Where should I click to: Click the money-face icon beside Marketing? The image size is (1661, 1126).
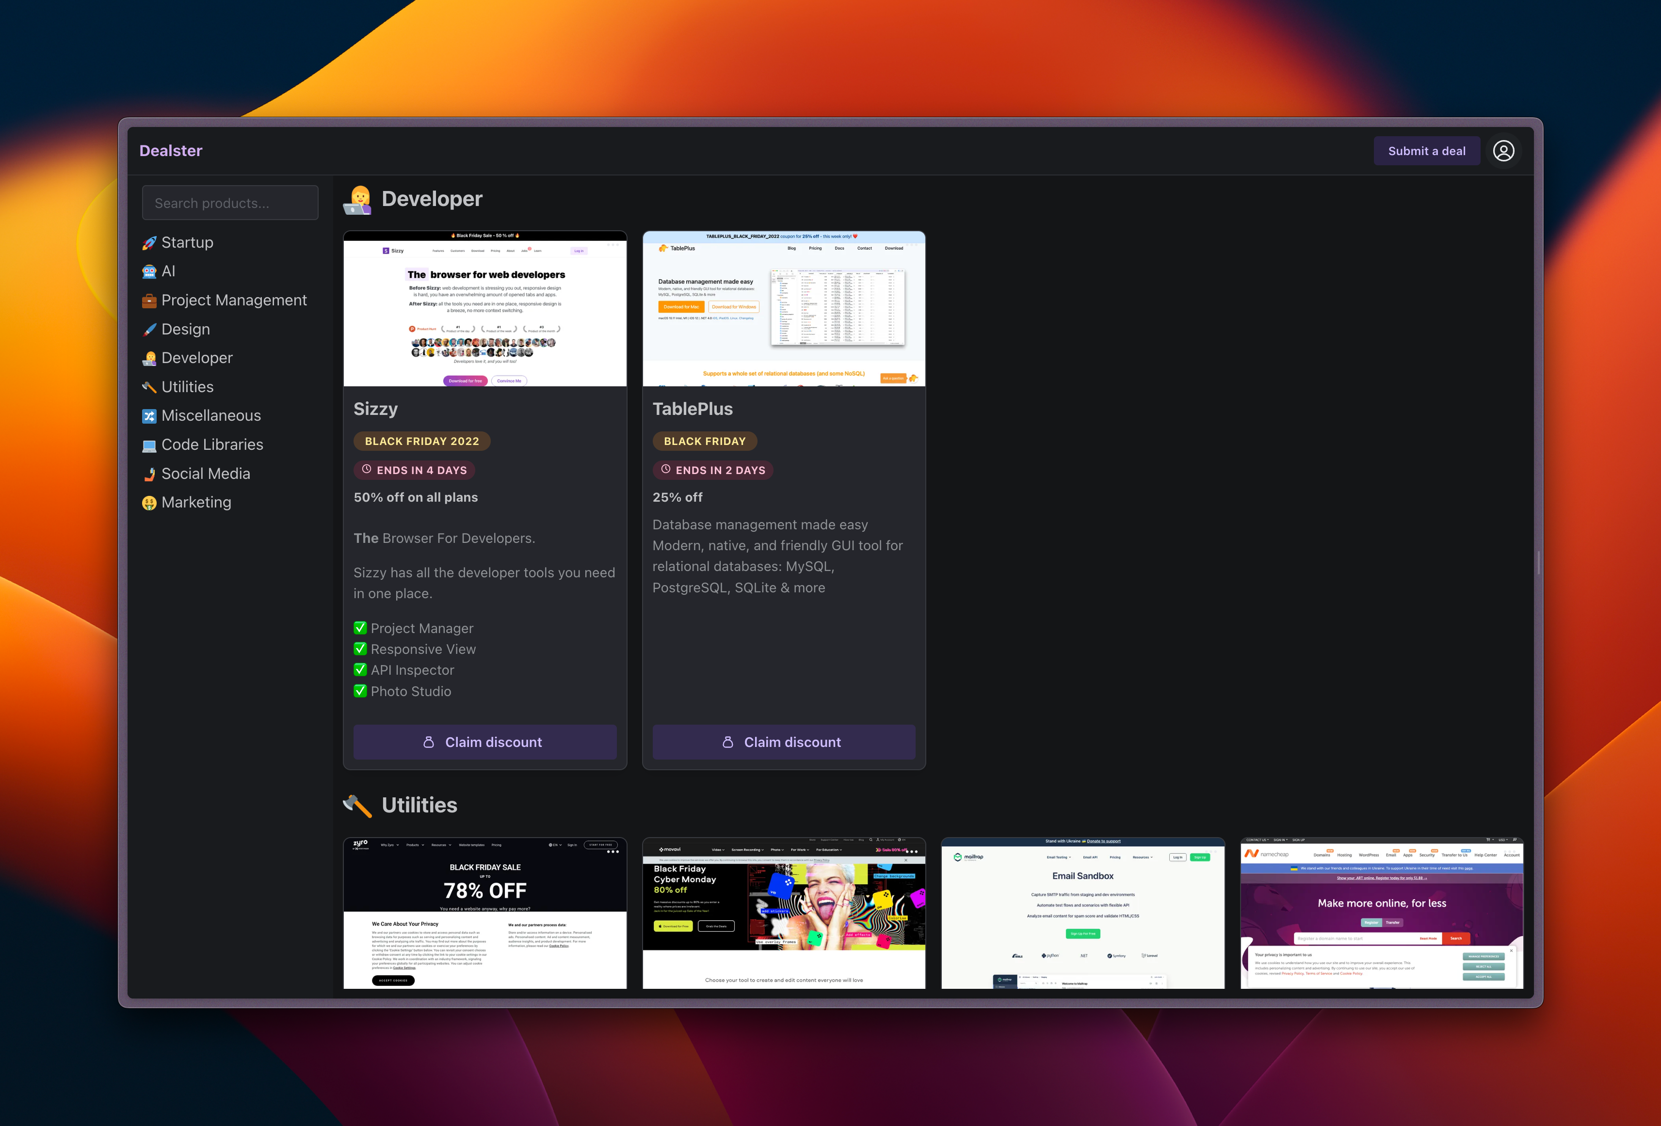point(149,503)
